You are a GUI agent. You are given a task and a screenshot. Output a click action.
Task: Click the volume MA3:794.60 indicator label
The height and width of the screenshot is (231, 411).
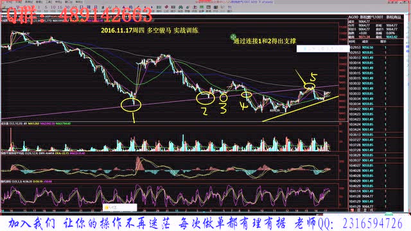point(63,123)
